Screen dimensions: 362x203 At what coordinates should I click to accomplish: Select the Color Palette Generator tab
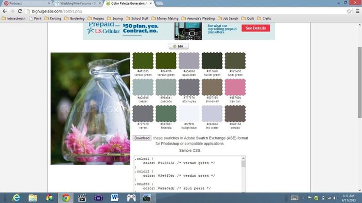129,4
